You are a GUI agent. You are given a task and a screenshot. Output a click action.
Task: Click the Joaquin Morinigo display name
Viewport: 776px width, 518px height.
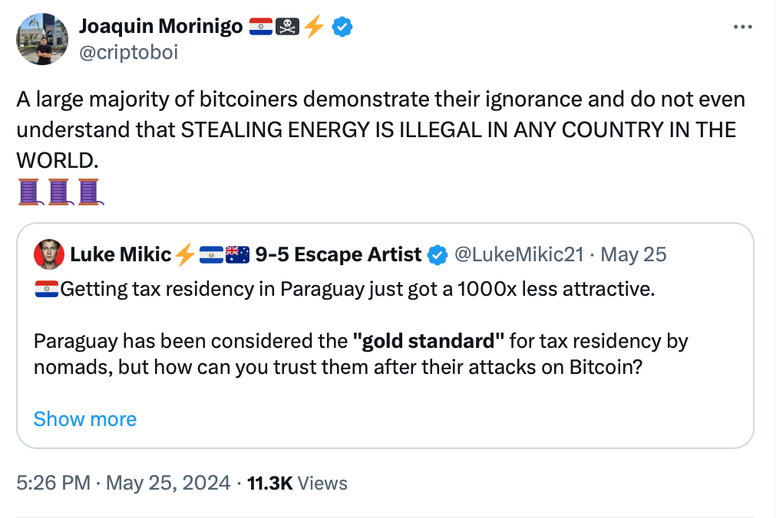pos(161,26)
